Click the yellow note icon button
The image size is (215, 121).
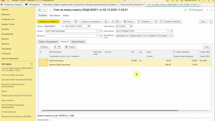point(156,22)
